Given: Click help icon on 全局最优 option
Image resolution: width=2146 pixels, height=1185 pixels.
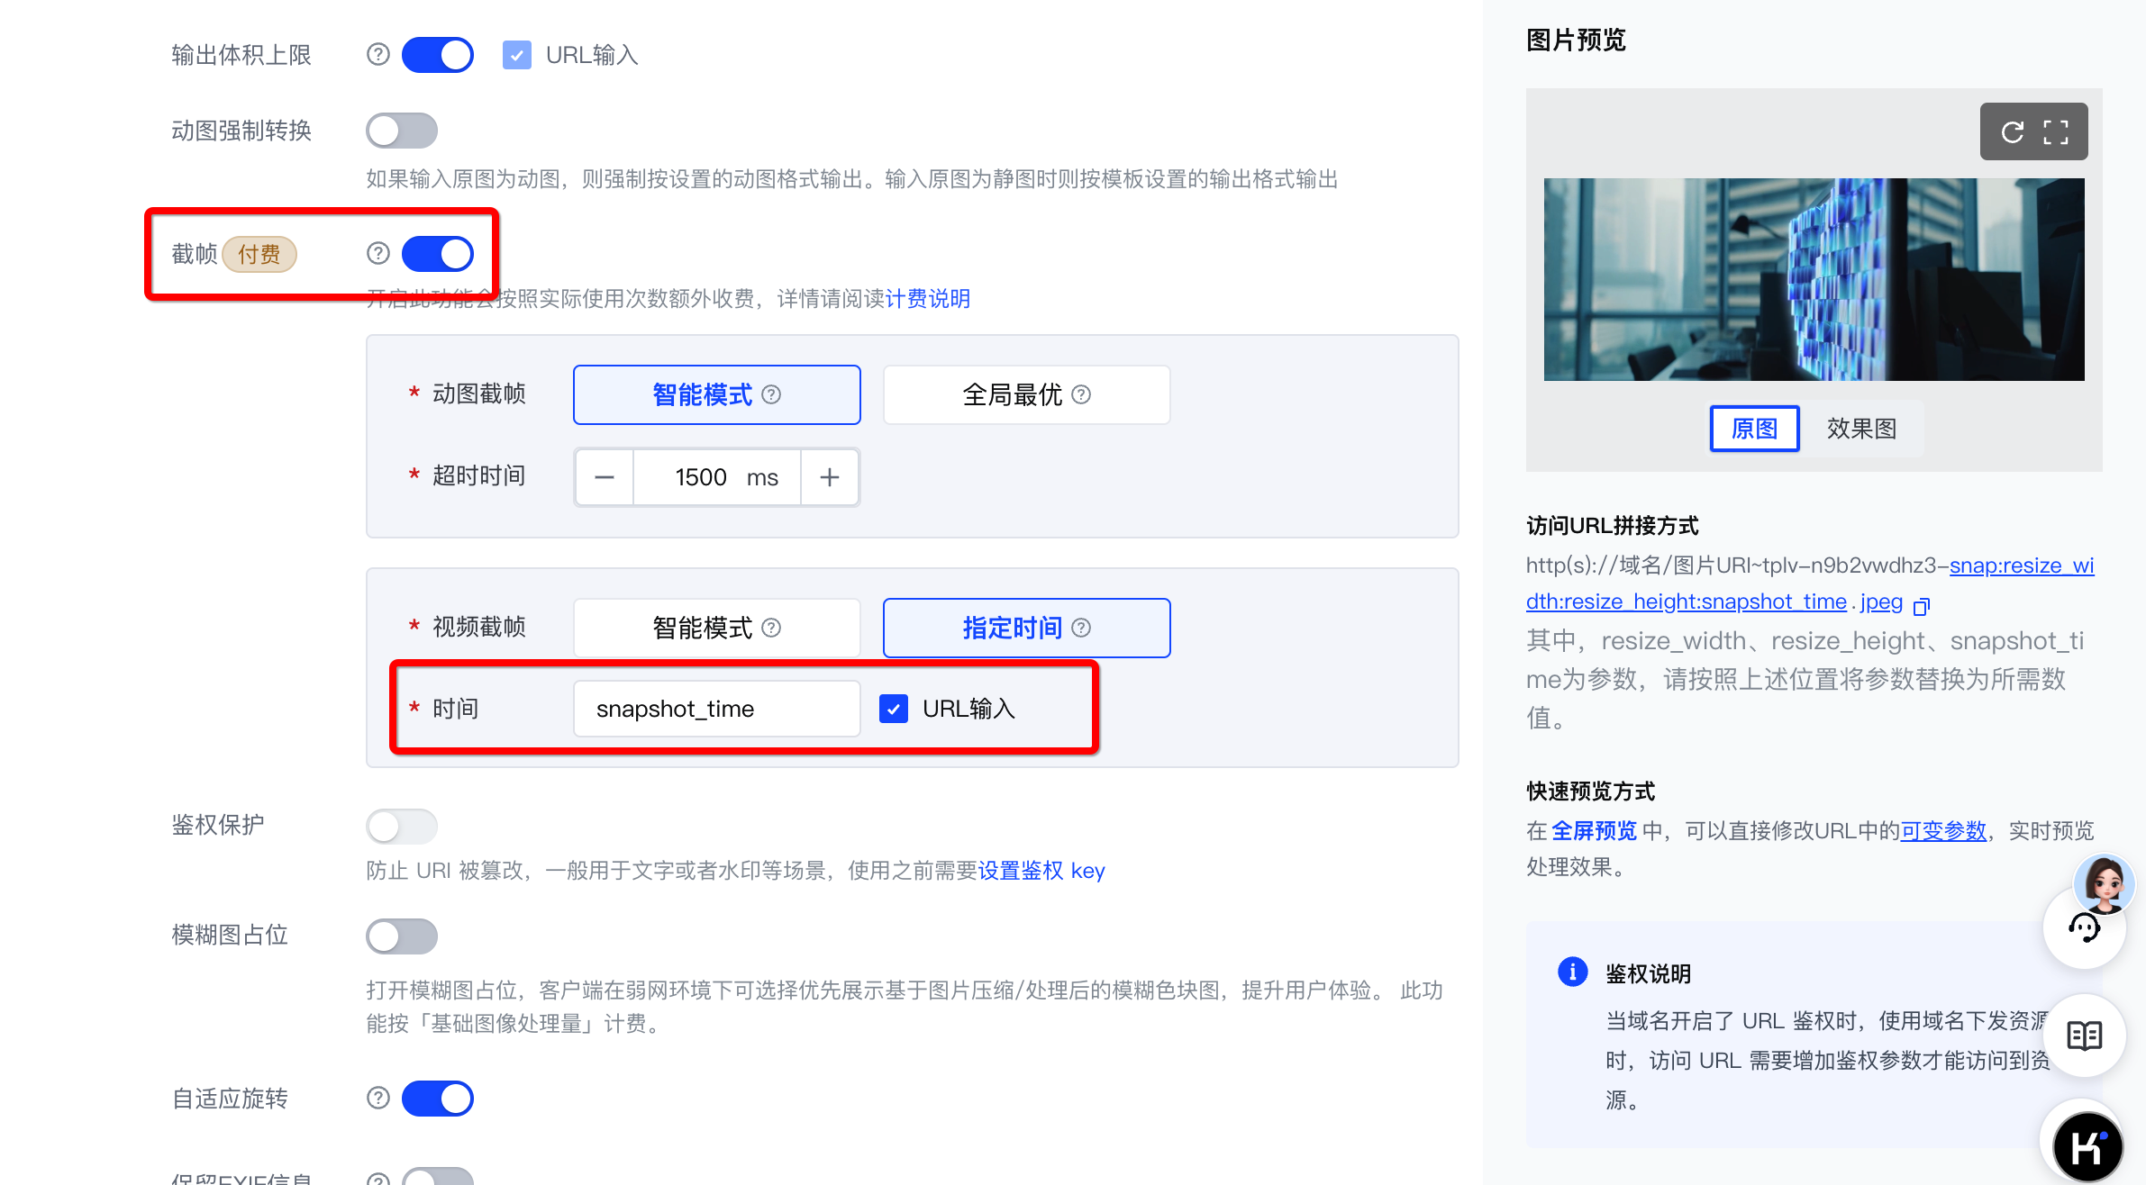Looking at the screenshot, I should [x=1081, y=394].
